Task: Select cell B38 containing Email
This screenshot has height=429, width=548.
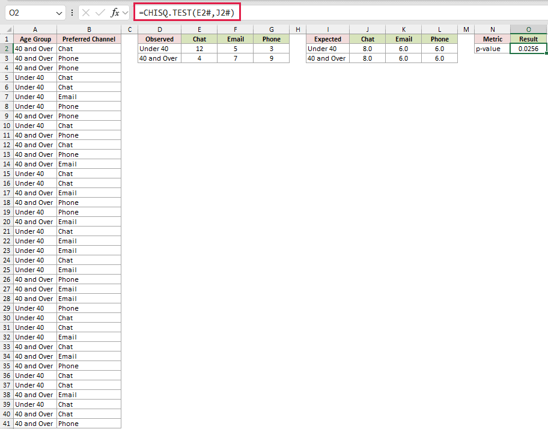Action: [x=89, y=395]
